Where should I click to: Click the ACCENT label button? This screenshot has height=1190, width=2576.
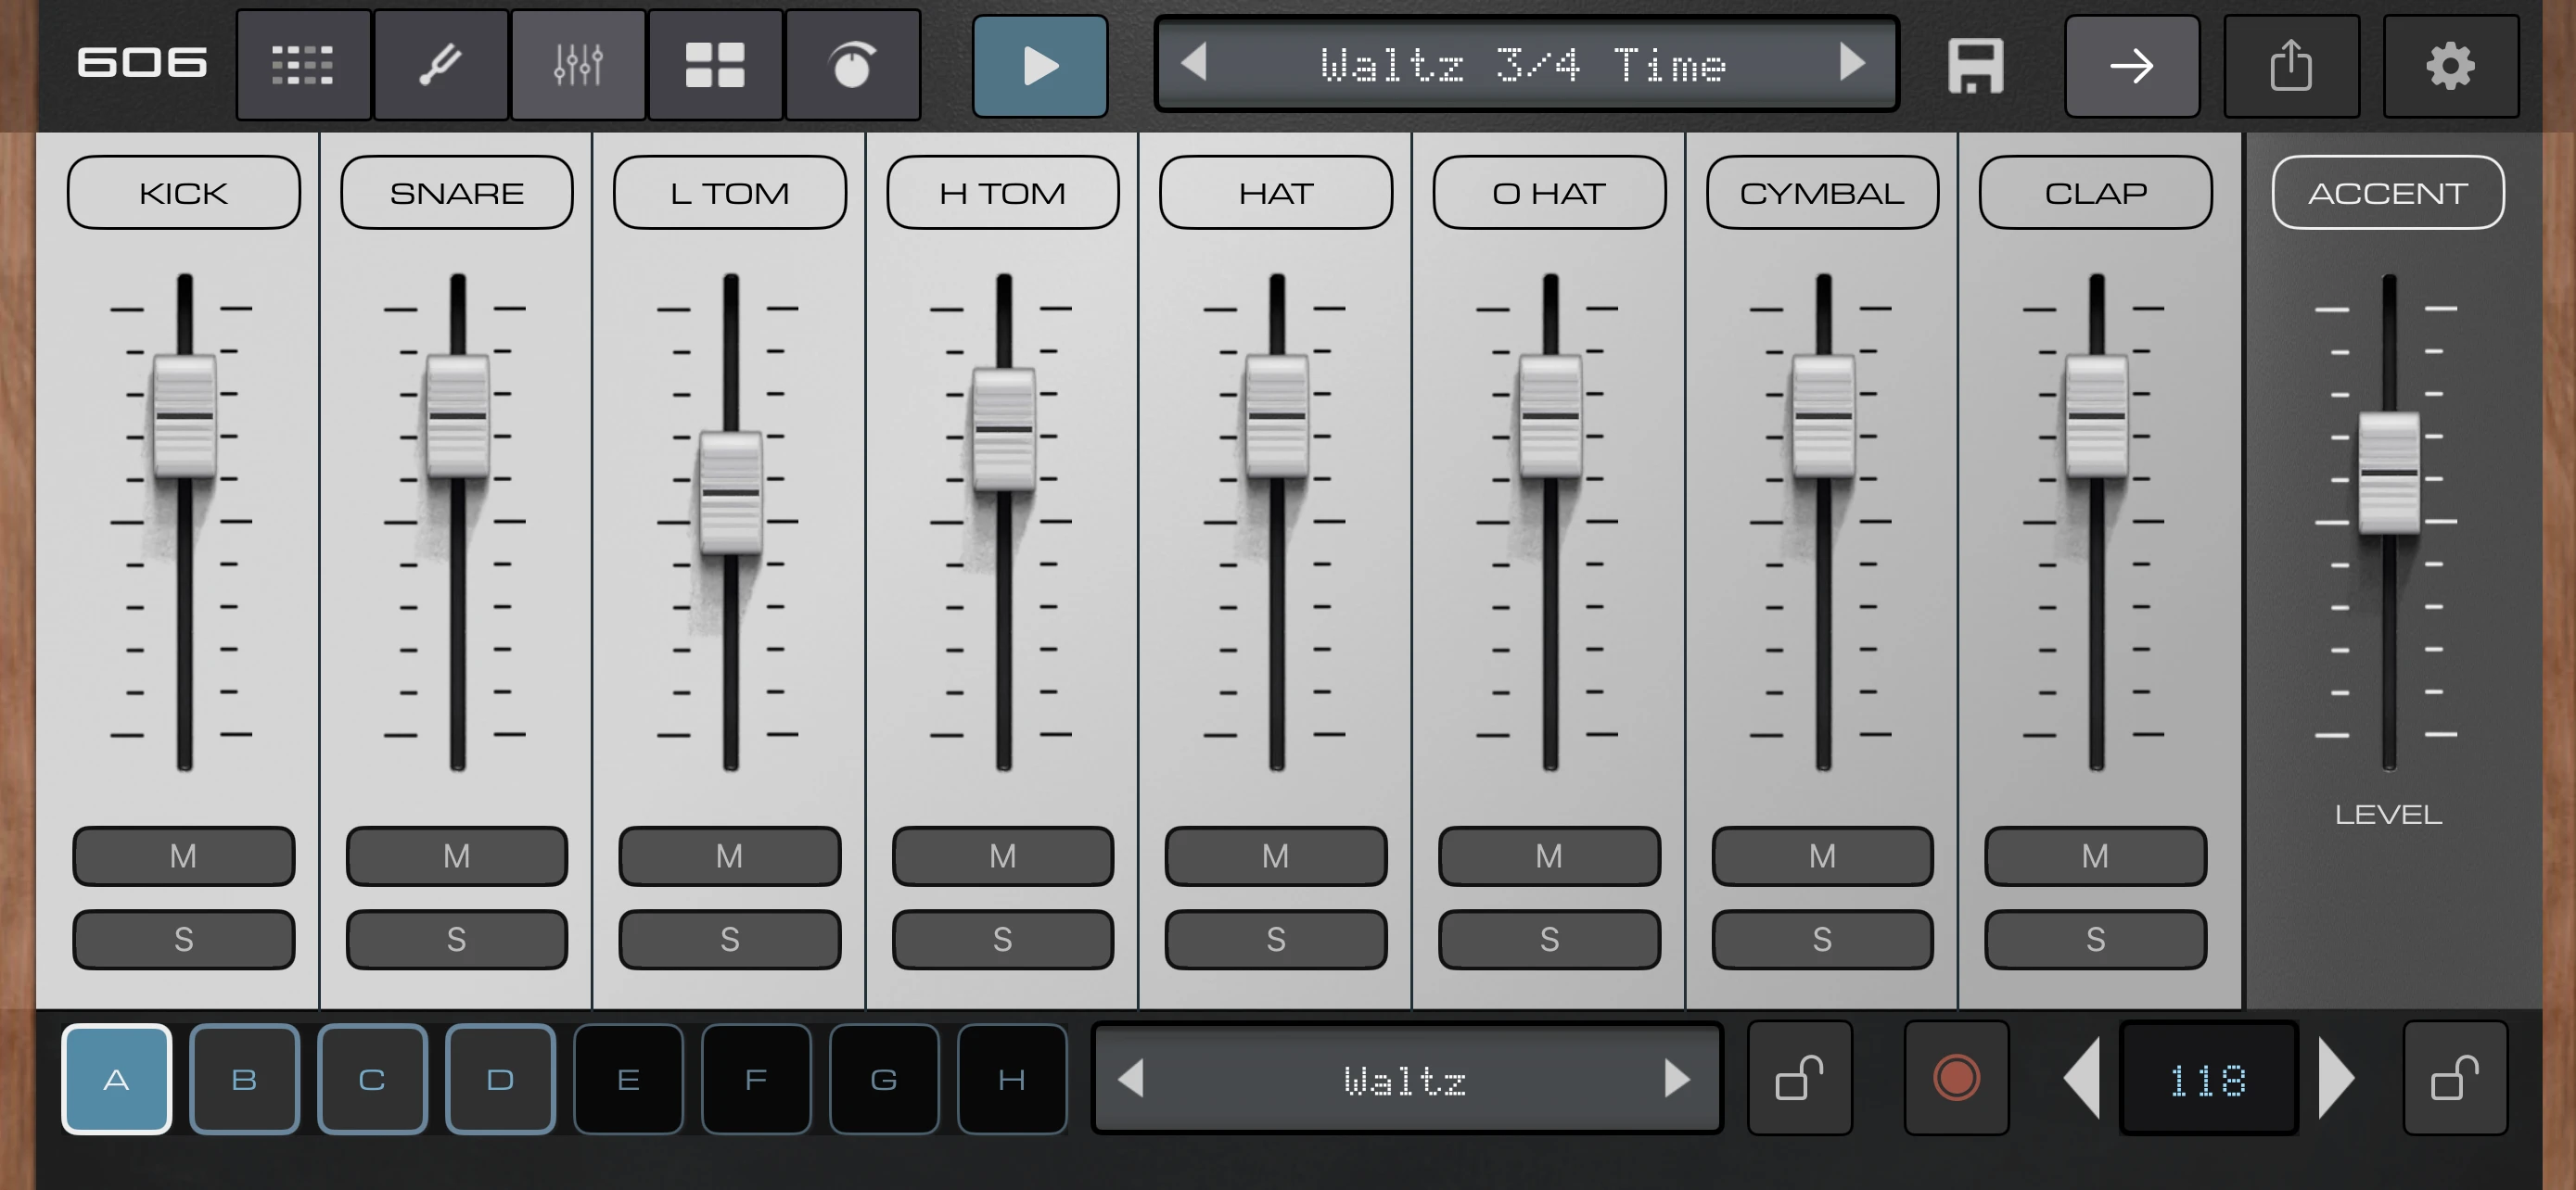point(2388,192)
